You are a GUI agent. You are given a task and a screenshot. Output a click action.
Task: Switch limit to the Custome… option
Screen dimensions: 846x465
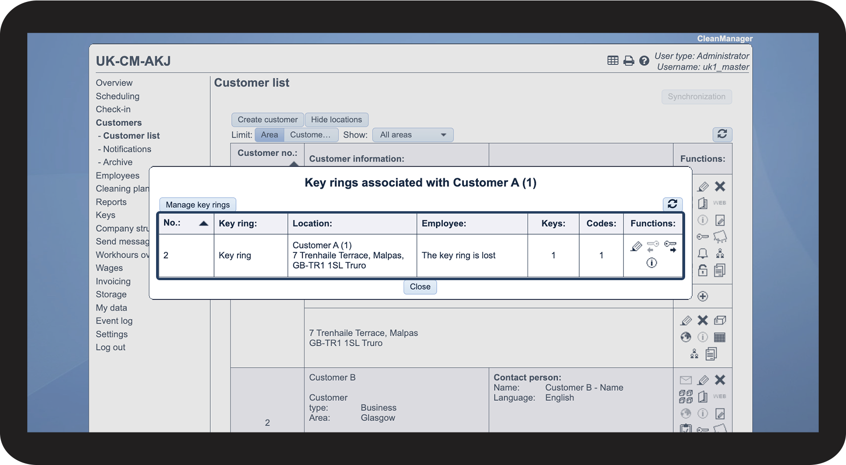pyautogui.click(x=310, y=135)
